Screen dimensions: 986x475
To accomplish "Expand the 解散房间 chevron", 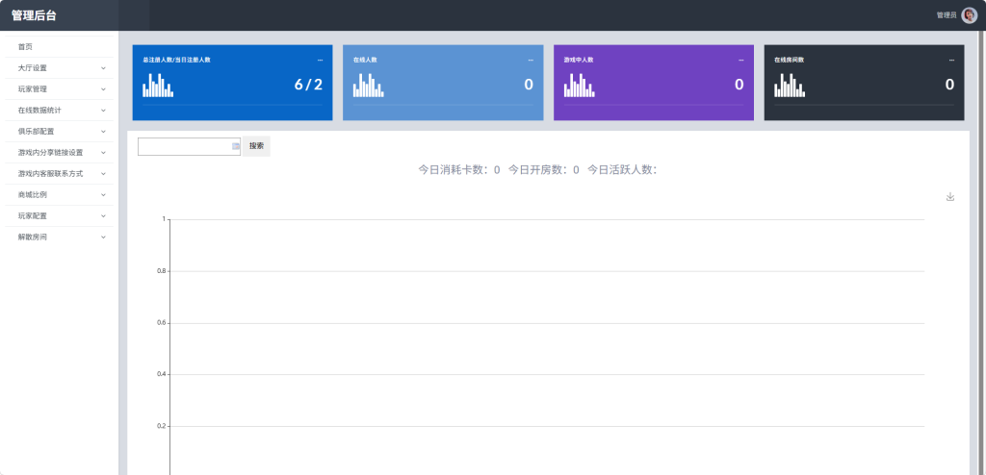I will click(104, 237).
